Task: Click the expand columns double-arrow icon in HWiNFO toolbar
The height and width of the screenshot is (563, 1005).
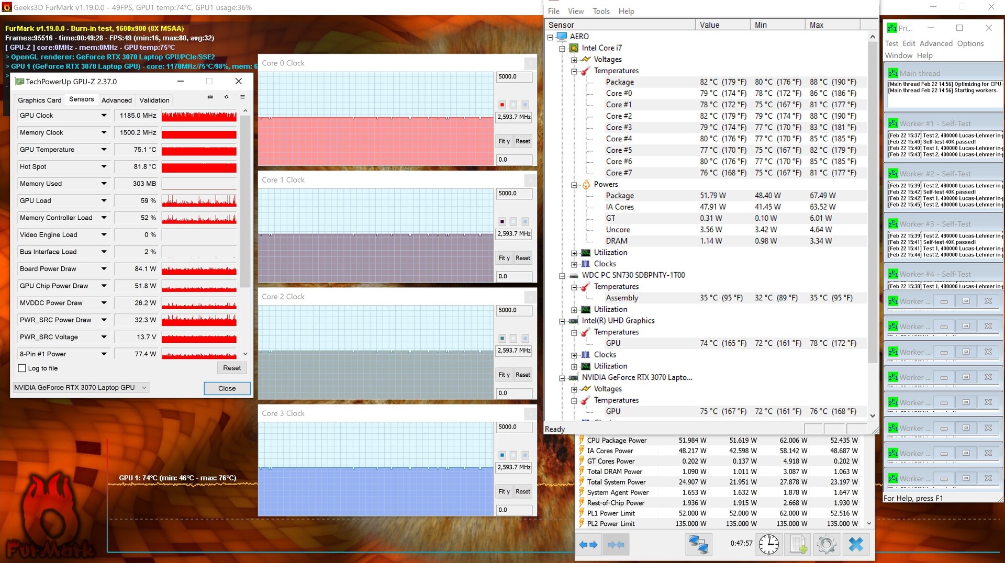Action: point(588,545)
